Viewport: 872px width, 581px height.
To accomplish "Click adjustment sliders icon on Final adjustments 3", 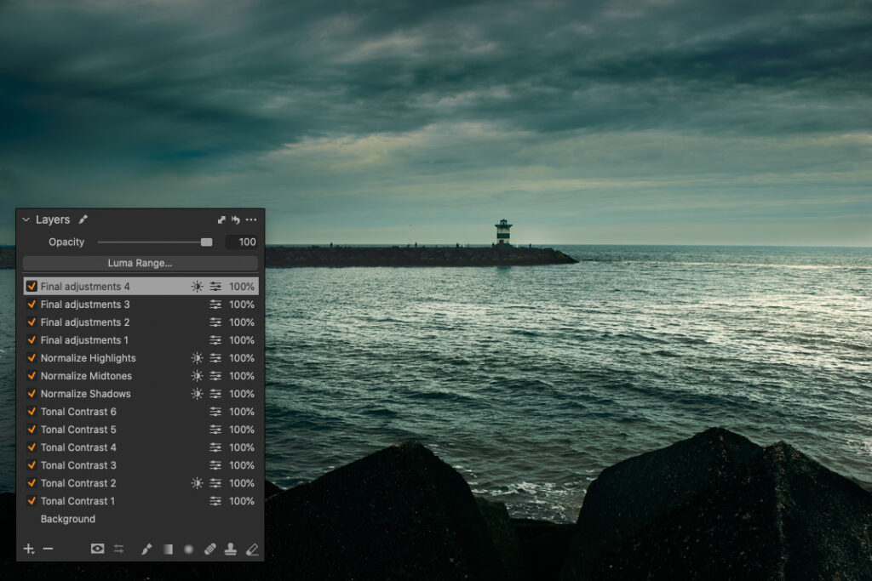I will pyautogui.click(x=215, y=305).
